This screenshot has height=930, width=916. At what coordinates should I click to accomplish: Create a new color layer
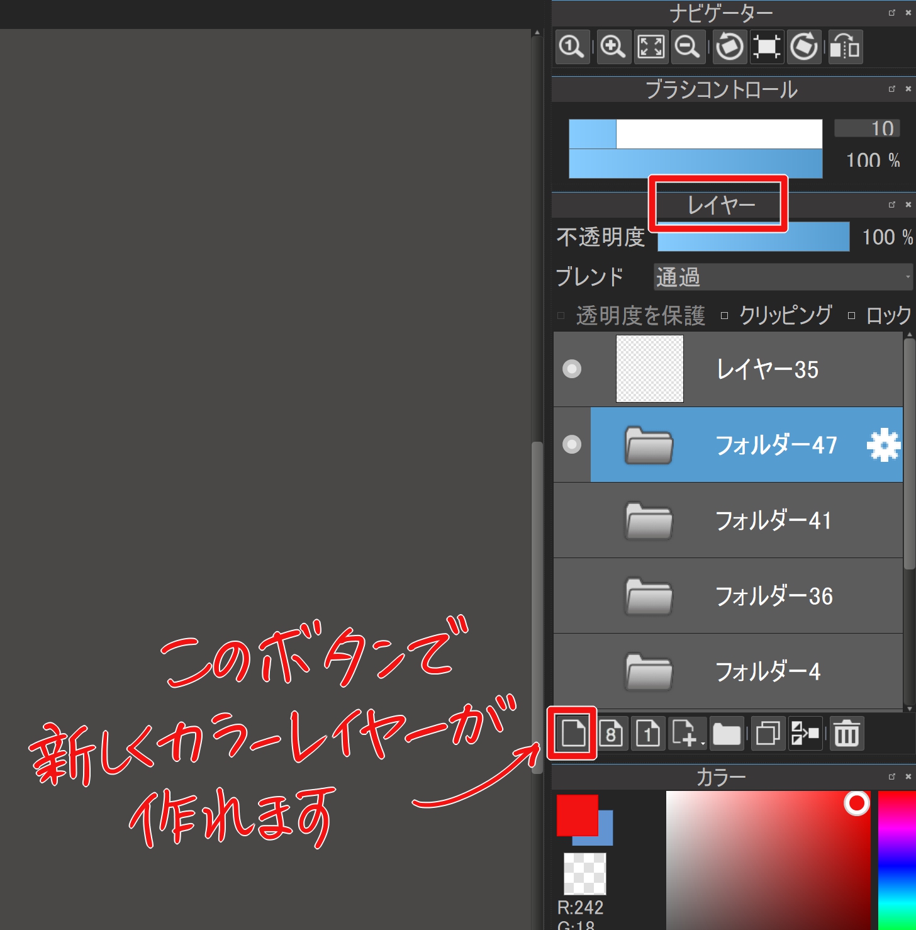click(x=572, y=733)
